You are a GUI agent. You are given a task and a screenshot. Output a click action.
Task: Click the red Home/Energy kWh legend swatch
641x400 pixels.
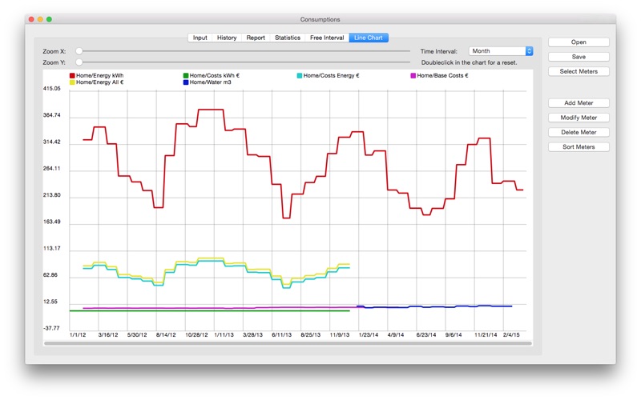pyautogui.click(x=72, y=75)
